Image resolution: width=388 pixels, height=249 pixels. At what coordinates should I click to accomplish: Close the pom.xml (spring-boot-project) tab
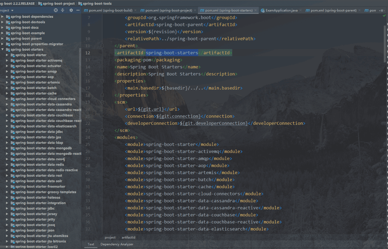195,10
